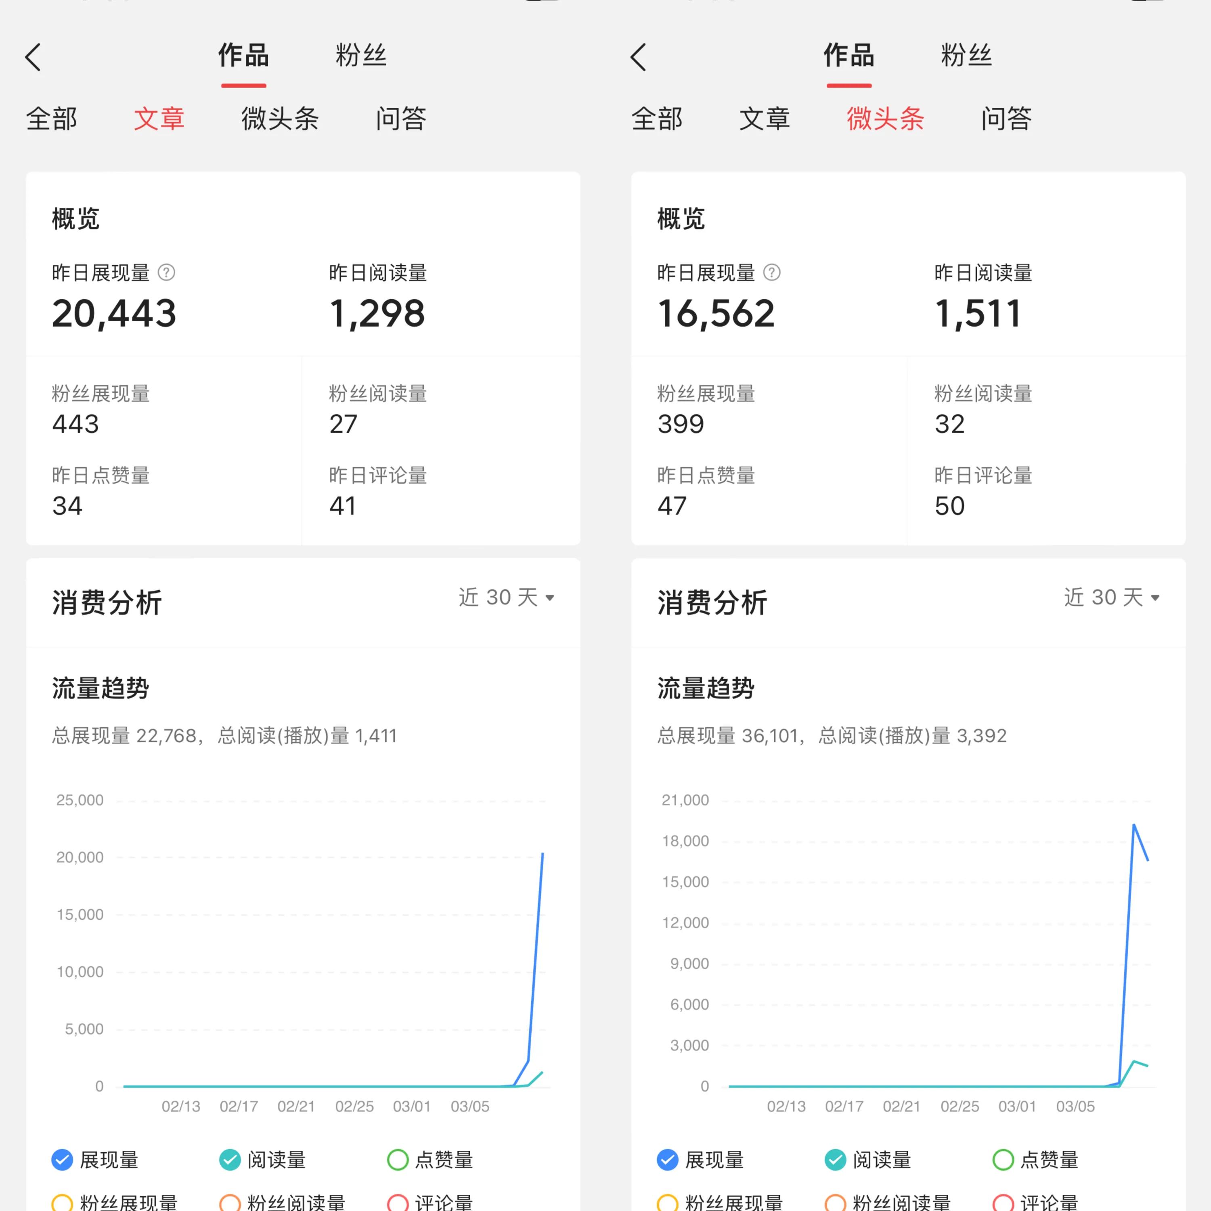The height and width of the screenshot is (1211, 1211).
Task: Select the 文章 filter on the right panel
Action: (765, 118)
